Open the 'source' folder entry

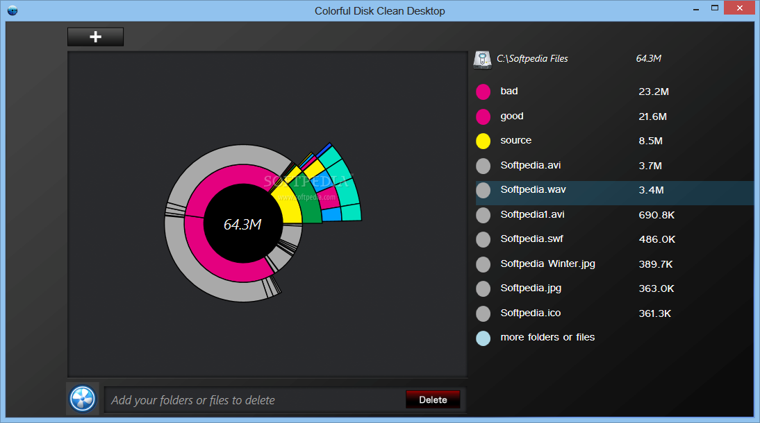515,140
